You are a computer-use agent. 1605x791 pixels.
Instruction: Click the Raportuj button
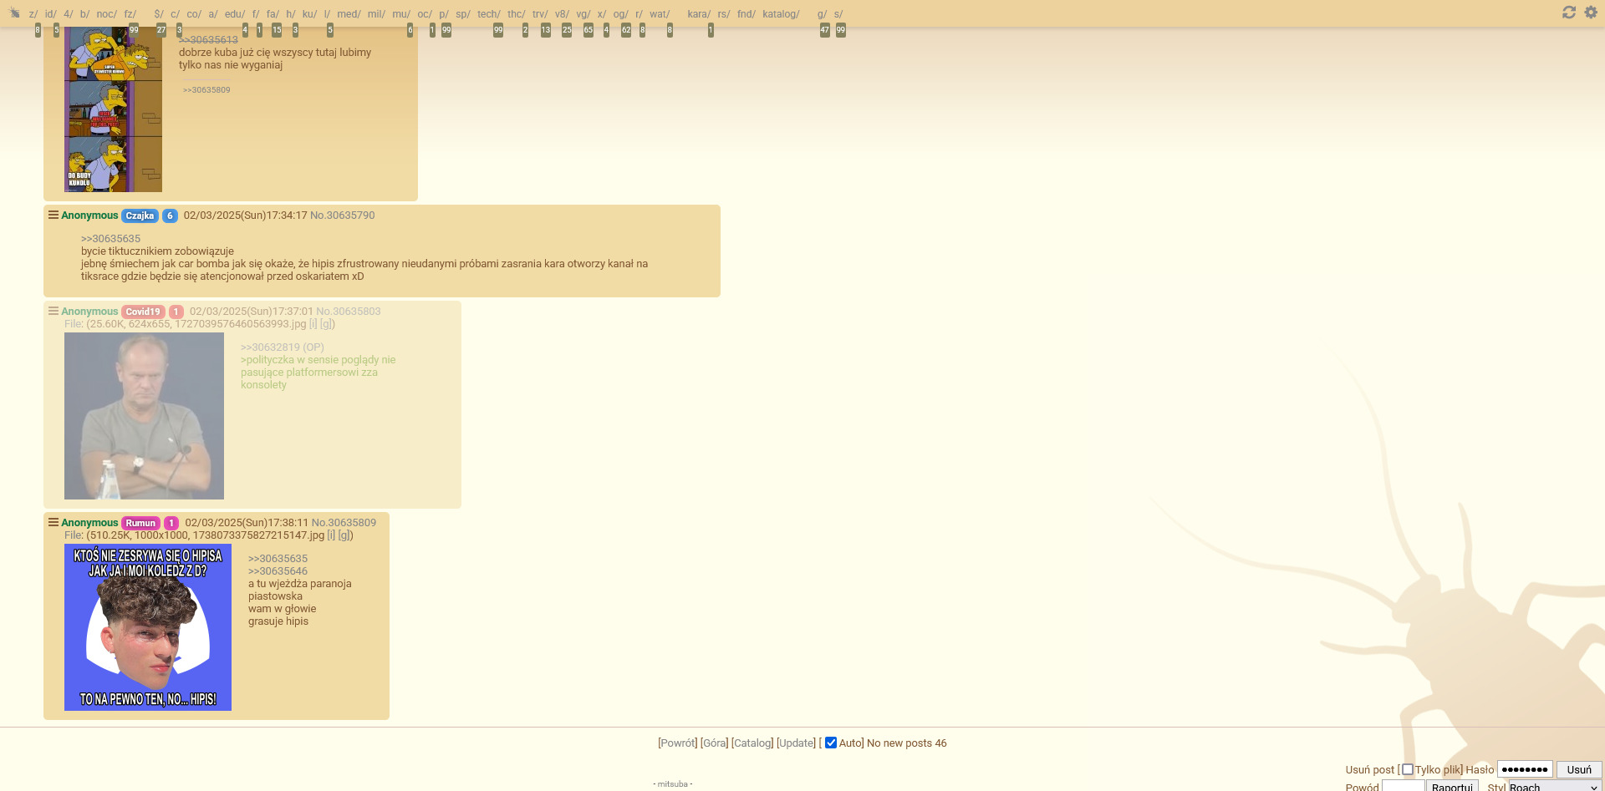(x=1452, y=786)
